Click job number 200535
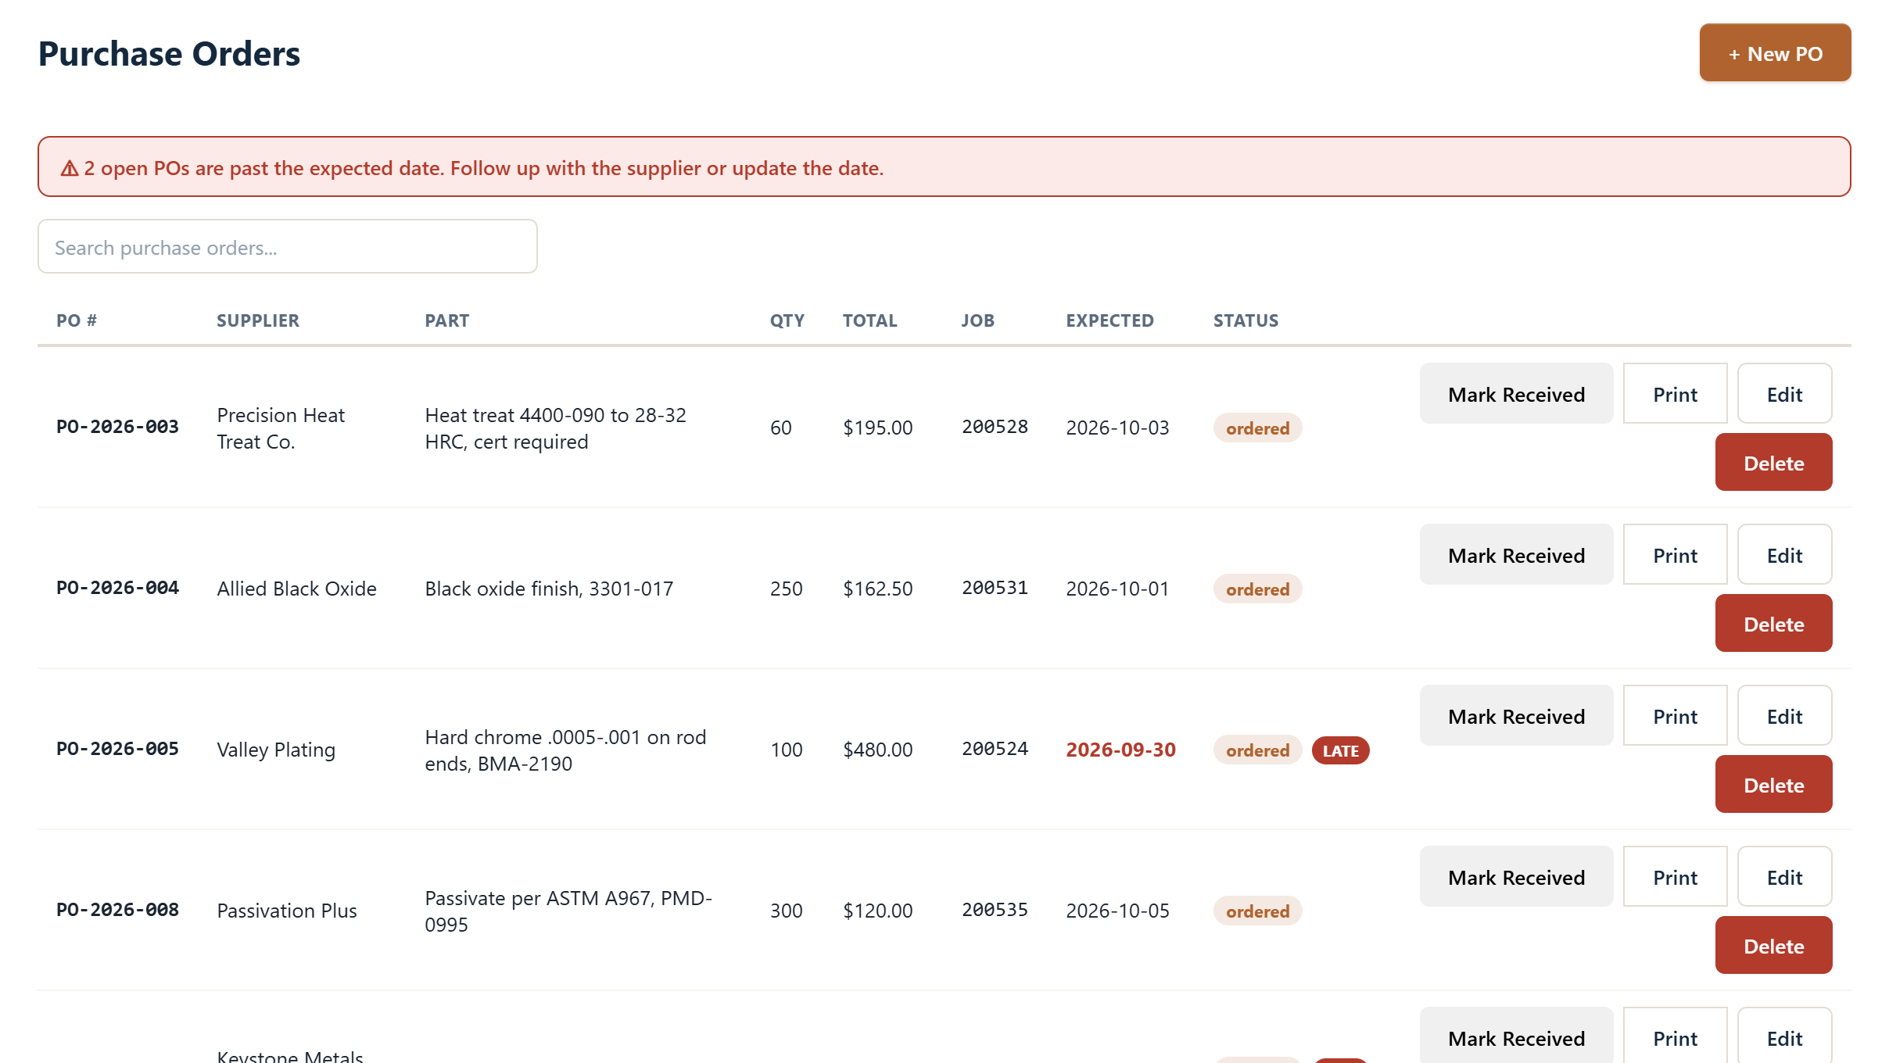Image resolution: width=1889 pixels, height=1063 pixels. tap(995, 910)
